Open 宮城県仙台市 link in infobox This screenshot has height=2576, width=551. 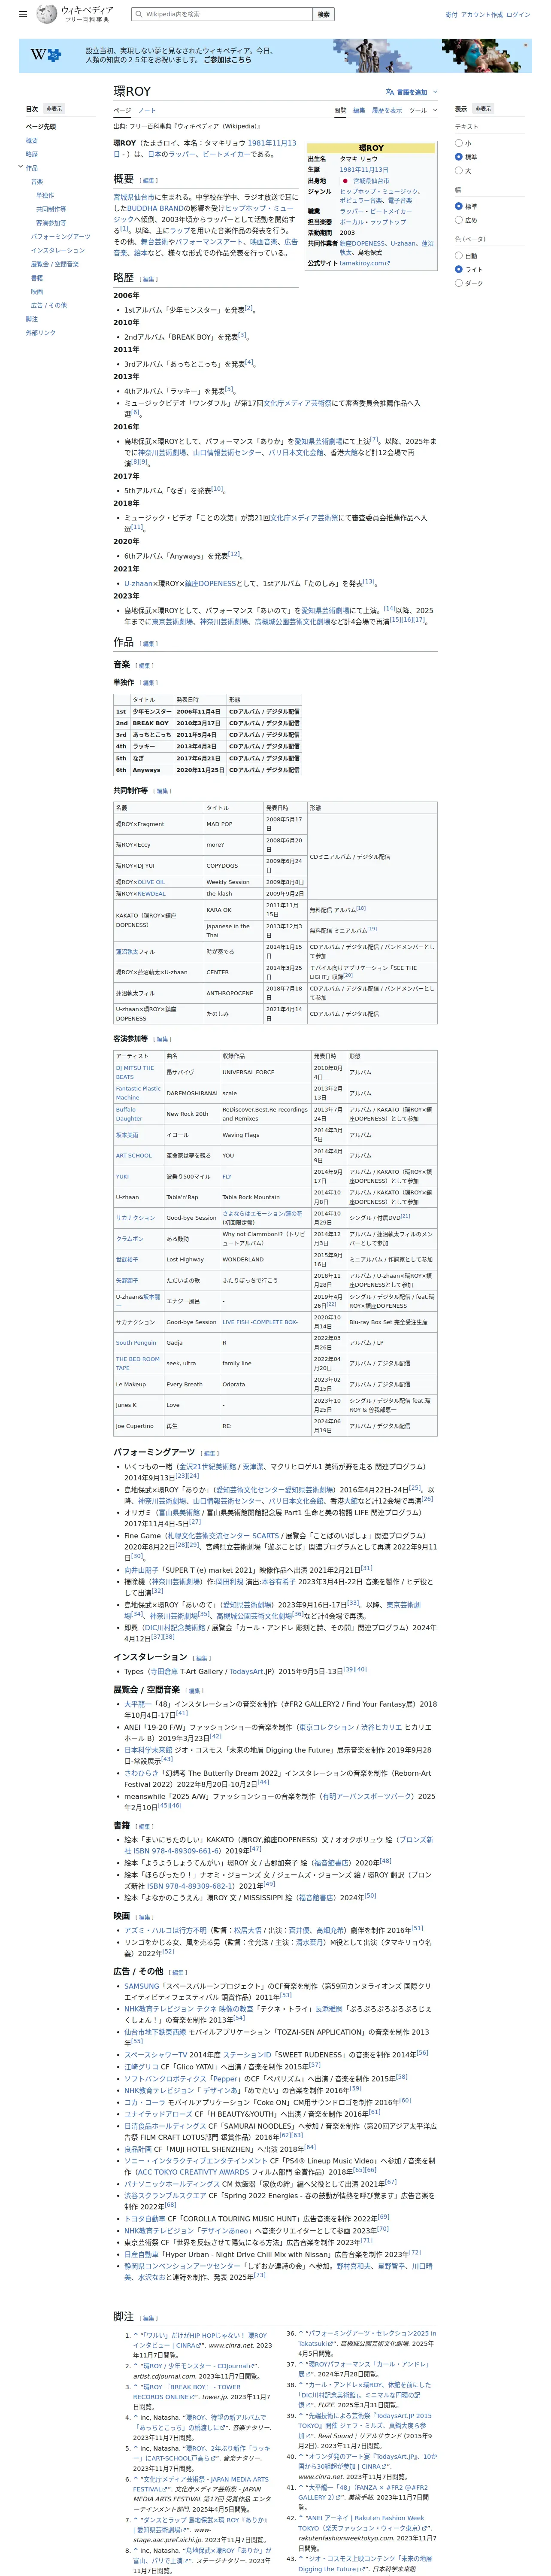tap(371, 181)
